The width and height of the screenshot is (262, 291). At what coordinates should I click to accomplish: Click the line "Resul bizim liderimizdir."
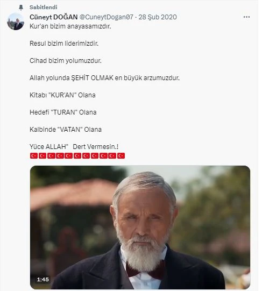click(64, 44)
